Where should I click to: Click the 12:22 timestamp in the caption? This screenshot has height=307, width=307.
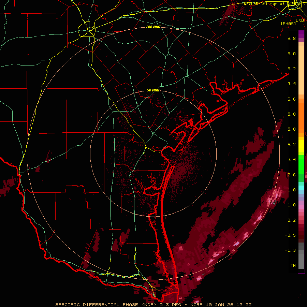coord(244,305)
